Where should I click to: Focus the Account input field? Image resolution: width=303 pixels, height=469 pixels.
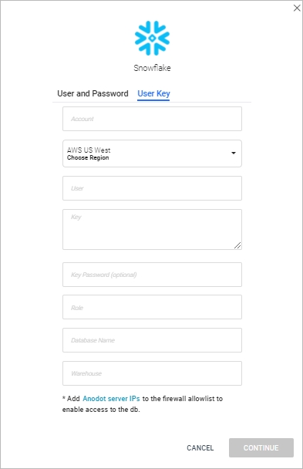tap(152, 119)
